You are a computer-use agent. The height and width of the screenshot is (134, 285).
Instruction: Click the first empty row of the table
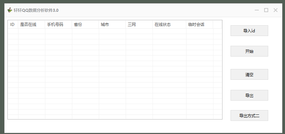115,31
